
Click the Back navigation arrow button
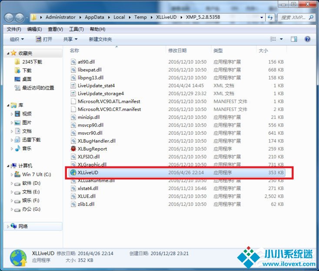[x=9, y=18]
